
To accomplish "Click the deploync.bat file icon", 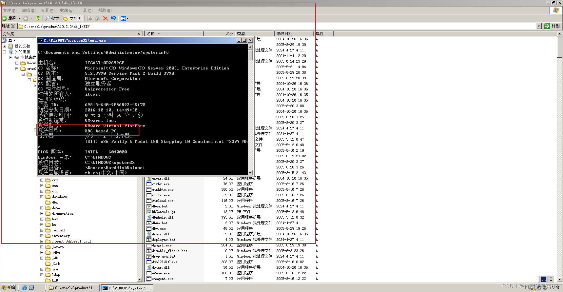I will click(x=149, y=240).
